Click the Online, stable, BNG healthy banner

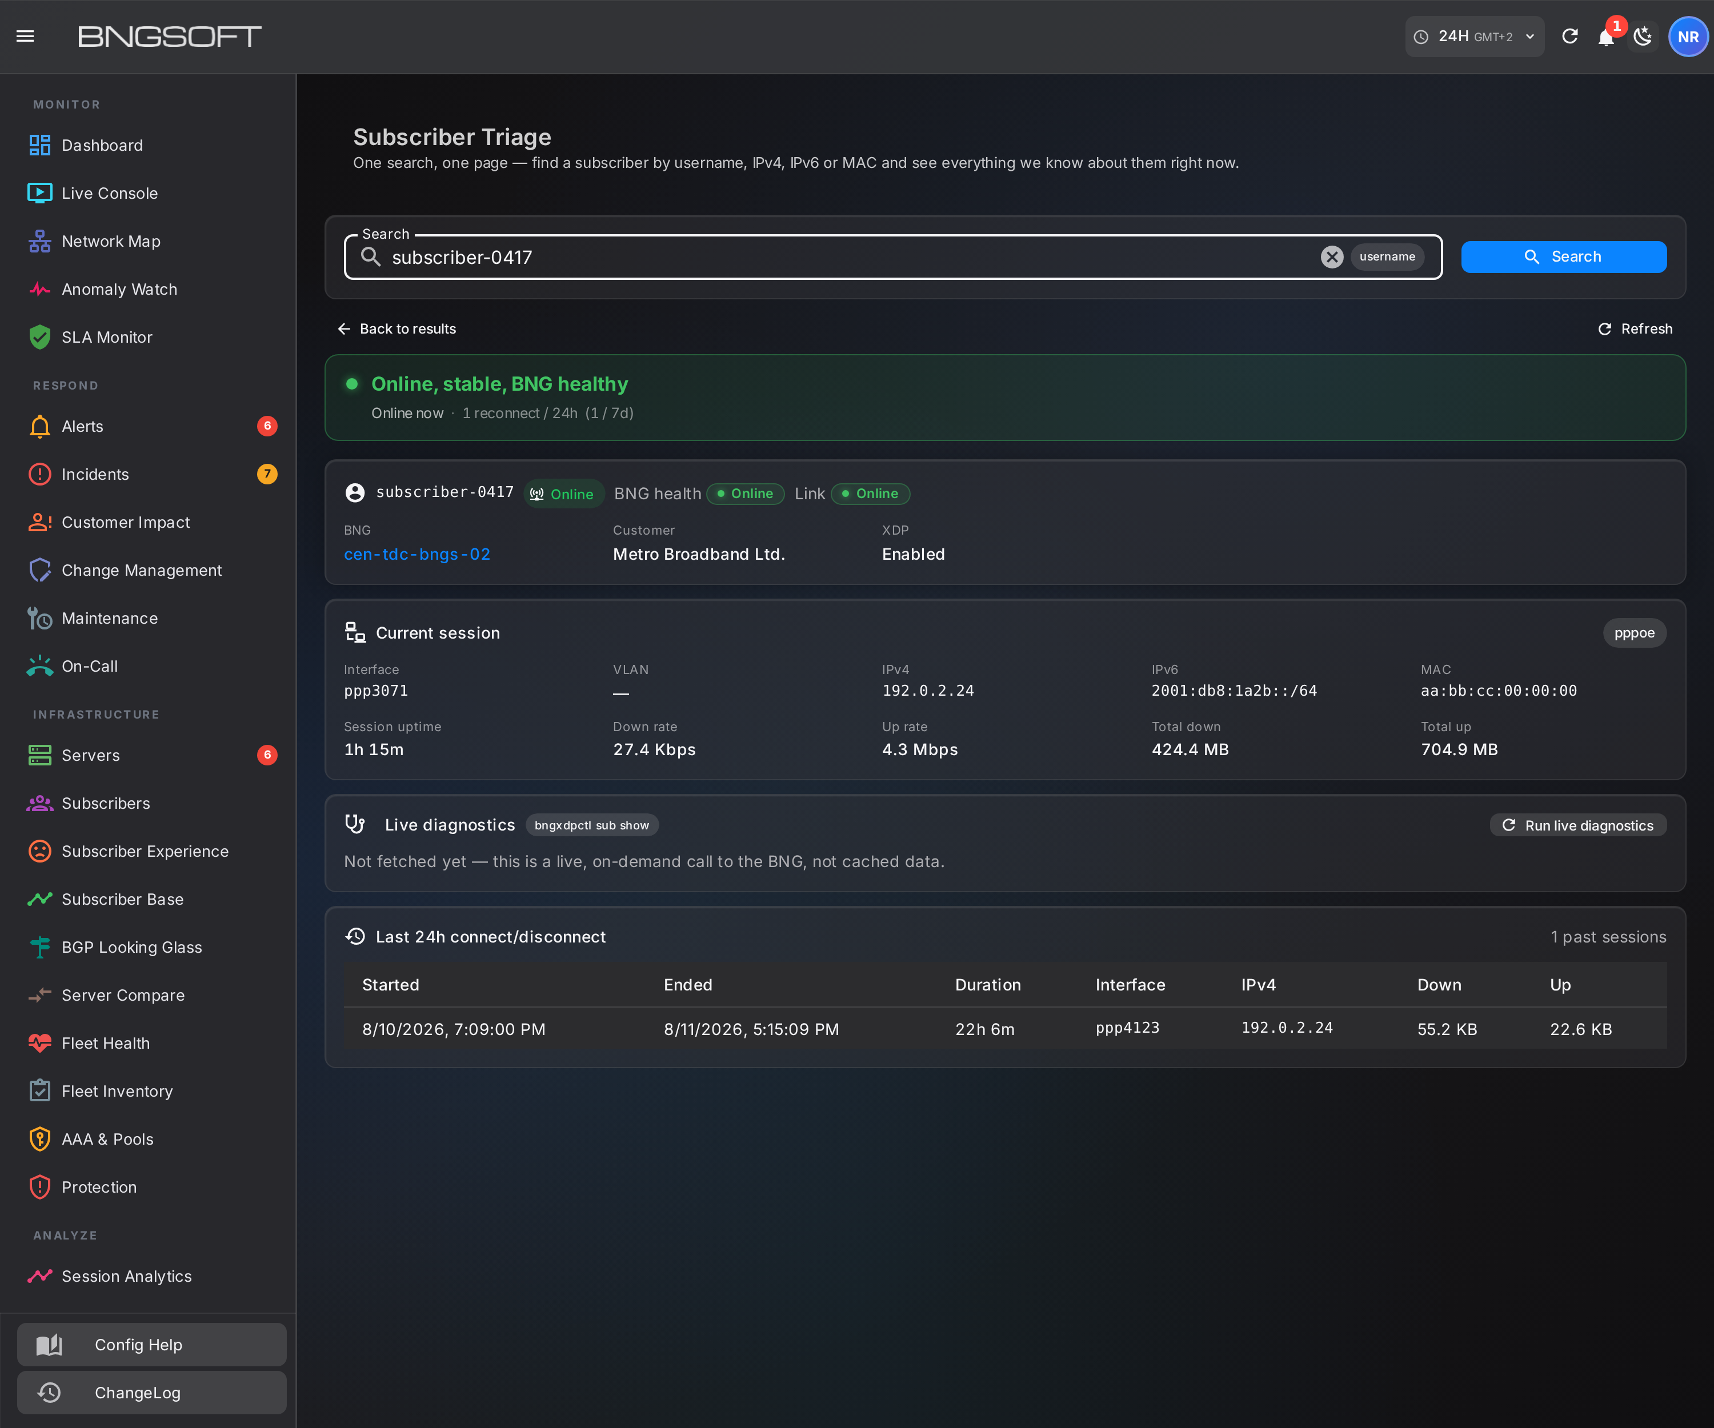pyautogui.click(x=1006, y=398)
